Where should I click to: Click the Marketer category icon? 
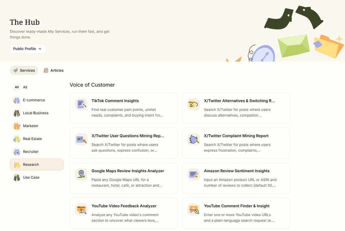pyautogui.click(x=17, y=126)
